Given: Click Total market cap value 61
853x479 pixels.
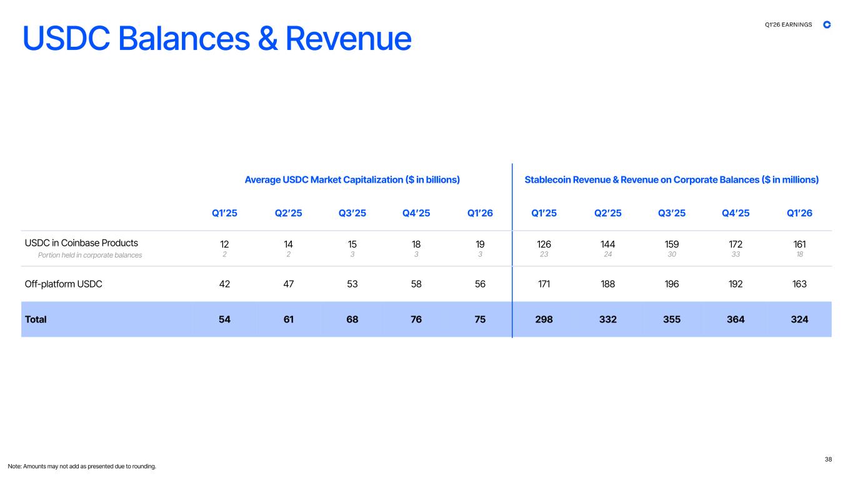Looking at the screenshot, I should [289, 319].
